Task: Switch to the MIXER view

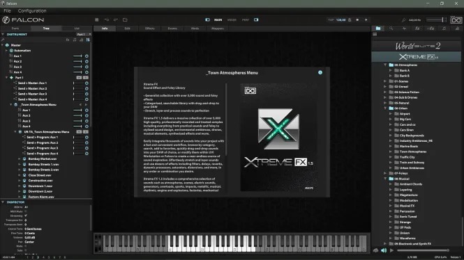Action: 232,19
